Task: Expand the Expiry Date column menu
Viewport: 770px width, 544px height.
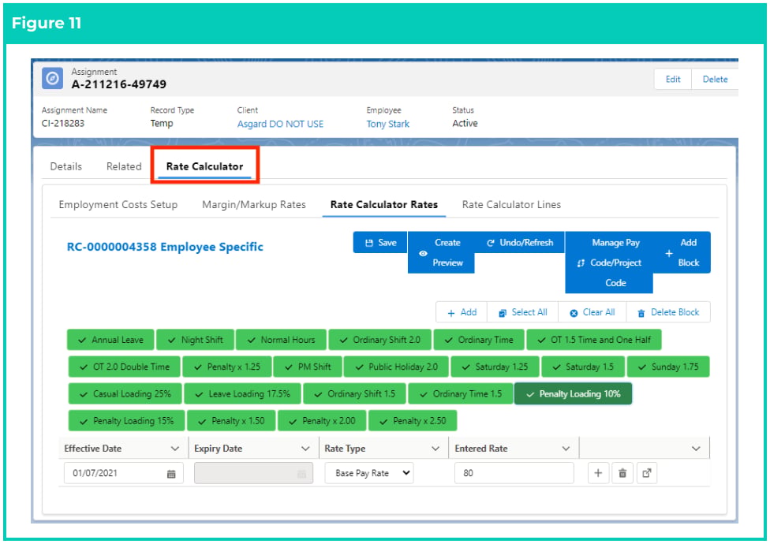Action: [x=305, y=449]
